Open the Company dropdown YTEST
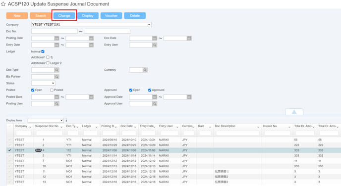The height and width of the screenshot is (186, 341). (x=91, y=25)
